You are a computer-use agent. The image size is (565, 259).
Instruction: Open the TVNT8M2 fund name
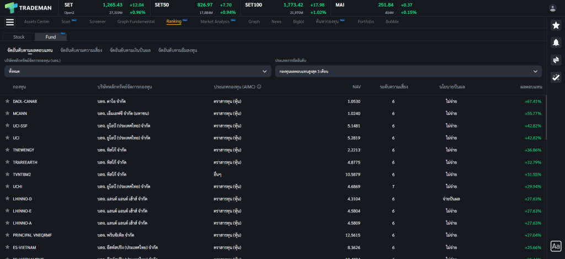(x=22, y=174)
